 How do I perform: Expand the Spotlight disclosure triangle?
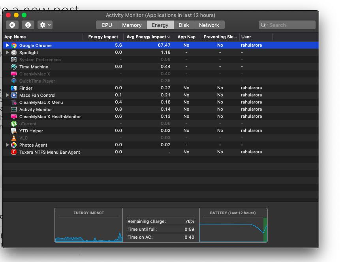[8, 53]
